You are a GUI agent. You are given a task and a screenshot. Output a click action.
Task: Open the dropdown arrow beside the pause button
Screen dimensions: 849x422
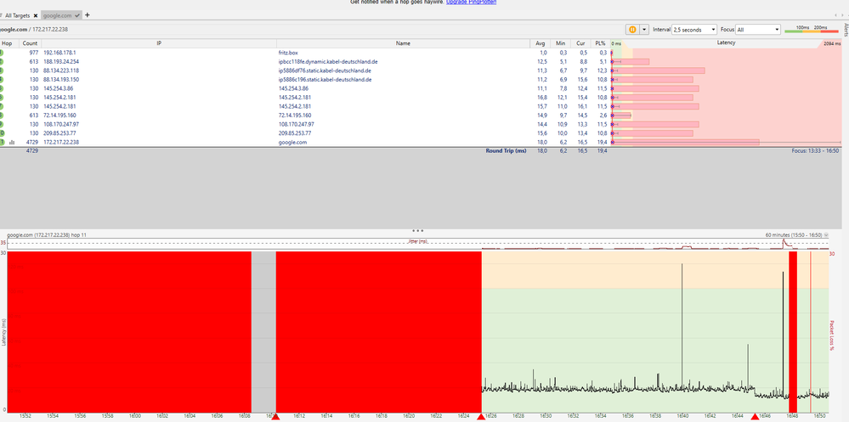pos(644,29)
